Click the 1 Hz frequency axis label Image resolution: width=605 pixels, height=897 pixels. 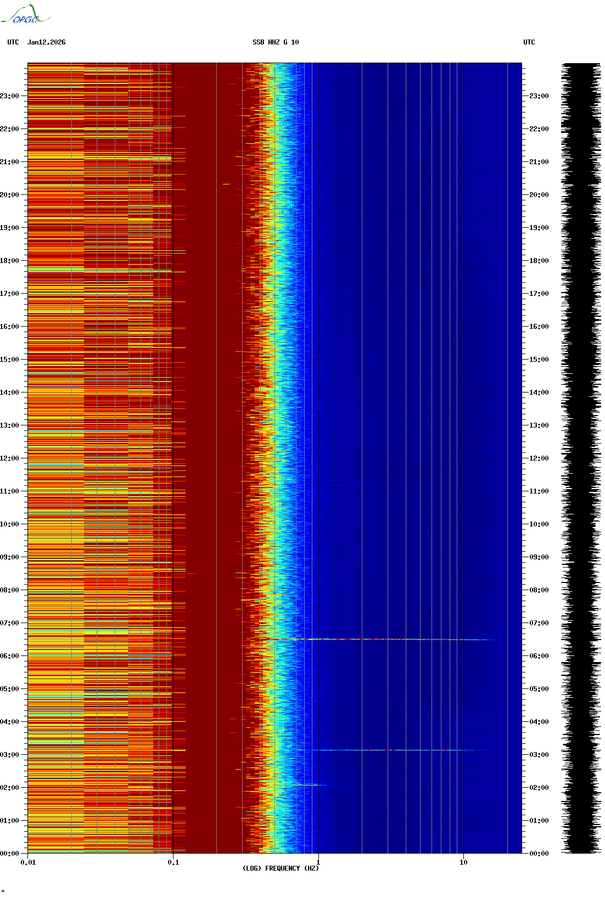pyautogui.click(x=318, y=862)
